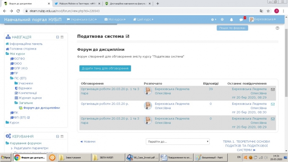Click the author avatar in the third discussion row
The height and width of the screenshot is (162, 288).
pyautogui.click(x=148, y=120)
